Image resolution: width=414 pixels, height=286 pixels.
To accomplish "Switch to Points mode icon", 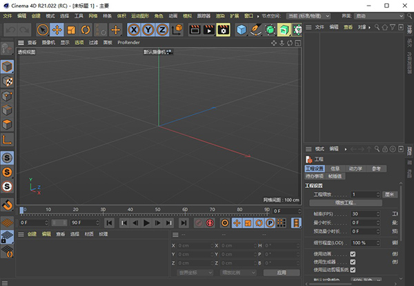I will point(7,96).
